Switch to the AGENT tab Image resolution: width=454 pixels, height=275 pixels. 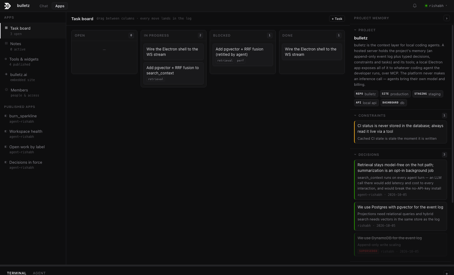pos(39,273)
